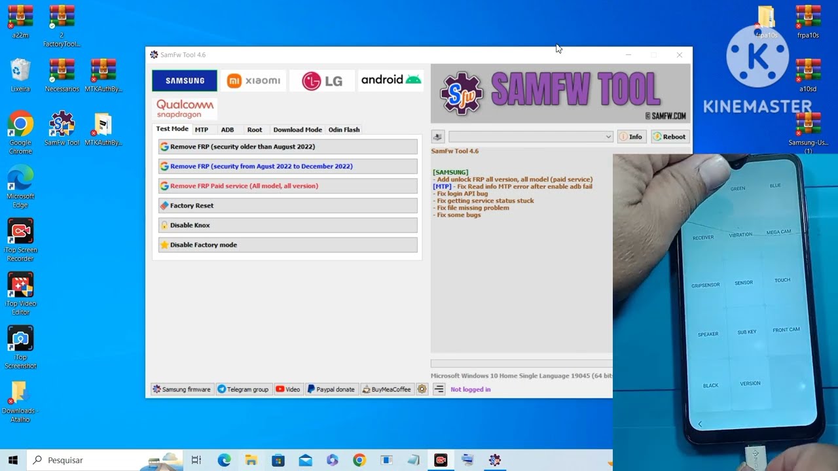Open SamFw Tool settings gear
The image size is (838, 471).
click(x=422, y=389)
